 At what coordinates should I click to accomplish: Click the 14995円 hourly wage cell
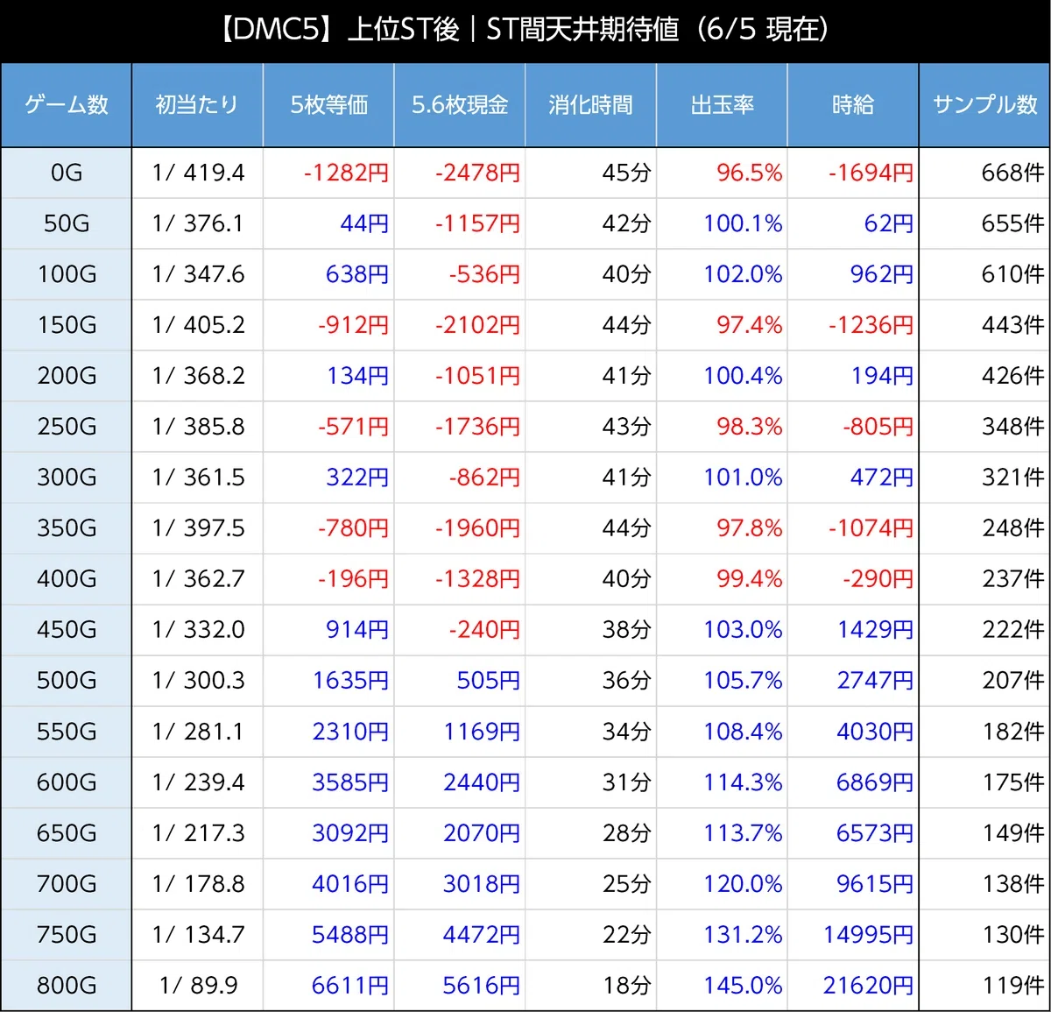pos(853,935)
